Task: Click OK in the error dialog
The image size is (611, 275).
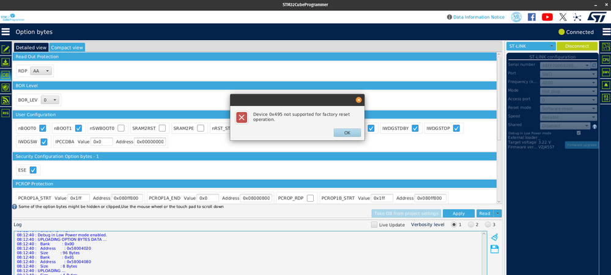Action: click(347, 132)
